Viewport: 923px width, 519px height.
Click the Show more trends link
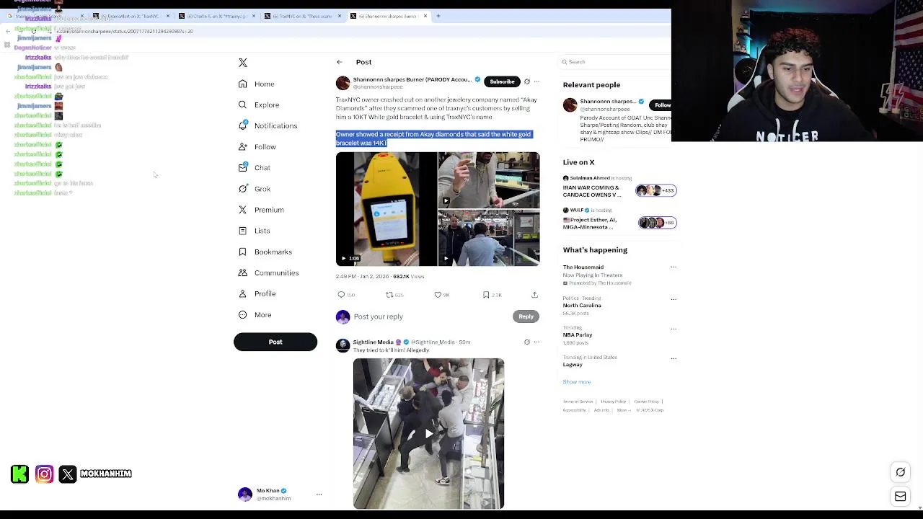pyautogui.click(x=577, y=382)
